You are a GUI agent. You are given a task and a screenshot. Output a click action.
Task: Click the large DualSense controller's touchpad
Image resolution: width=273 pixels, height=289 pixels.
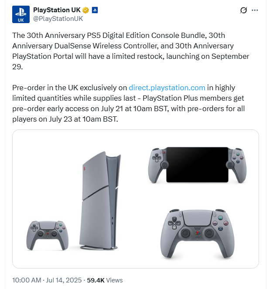[197, 218]
